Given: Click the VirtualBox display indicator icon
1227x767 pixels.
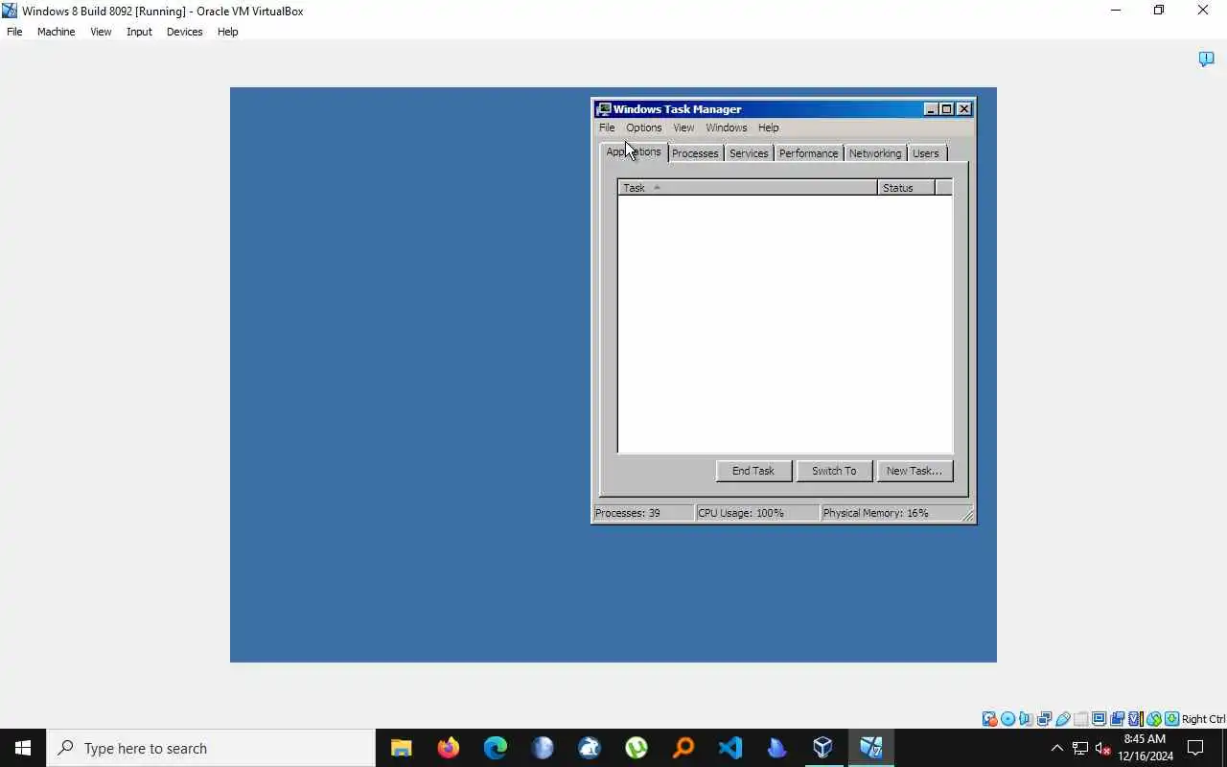Looking at the screenshot, I should [x=1099, y=719].
